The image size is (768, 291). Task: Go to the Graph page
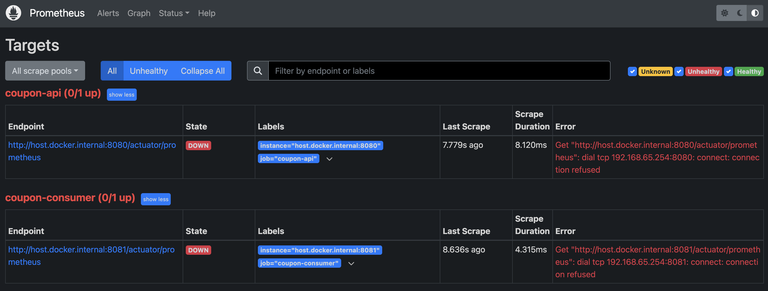click(x=139, y=13)
